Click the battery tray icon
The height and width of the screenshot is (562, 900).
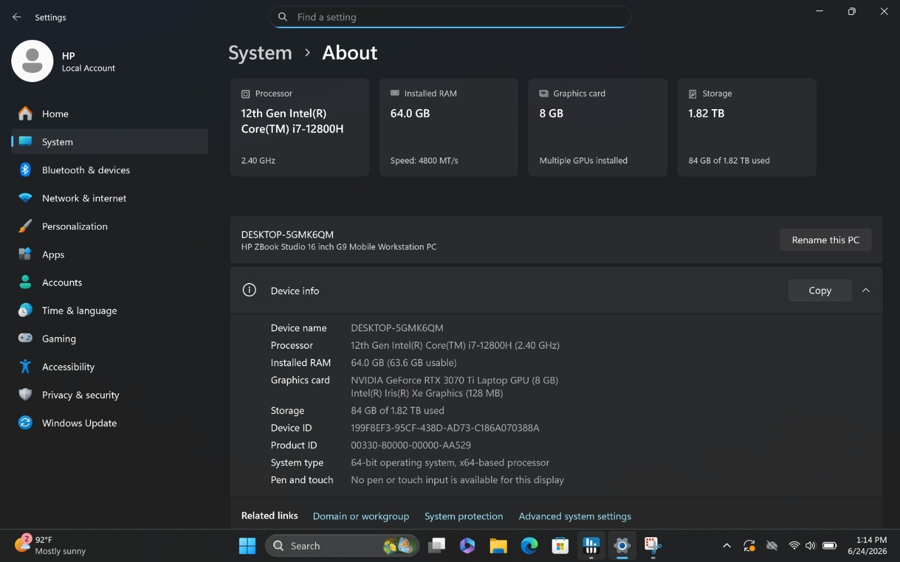[830, 546]
